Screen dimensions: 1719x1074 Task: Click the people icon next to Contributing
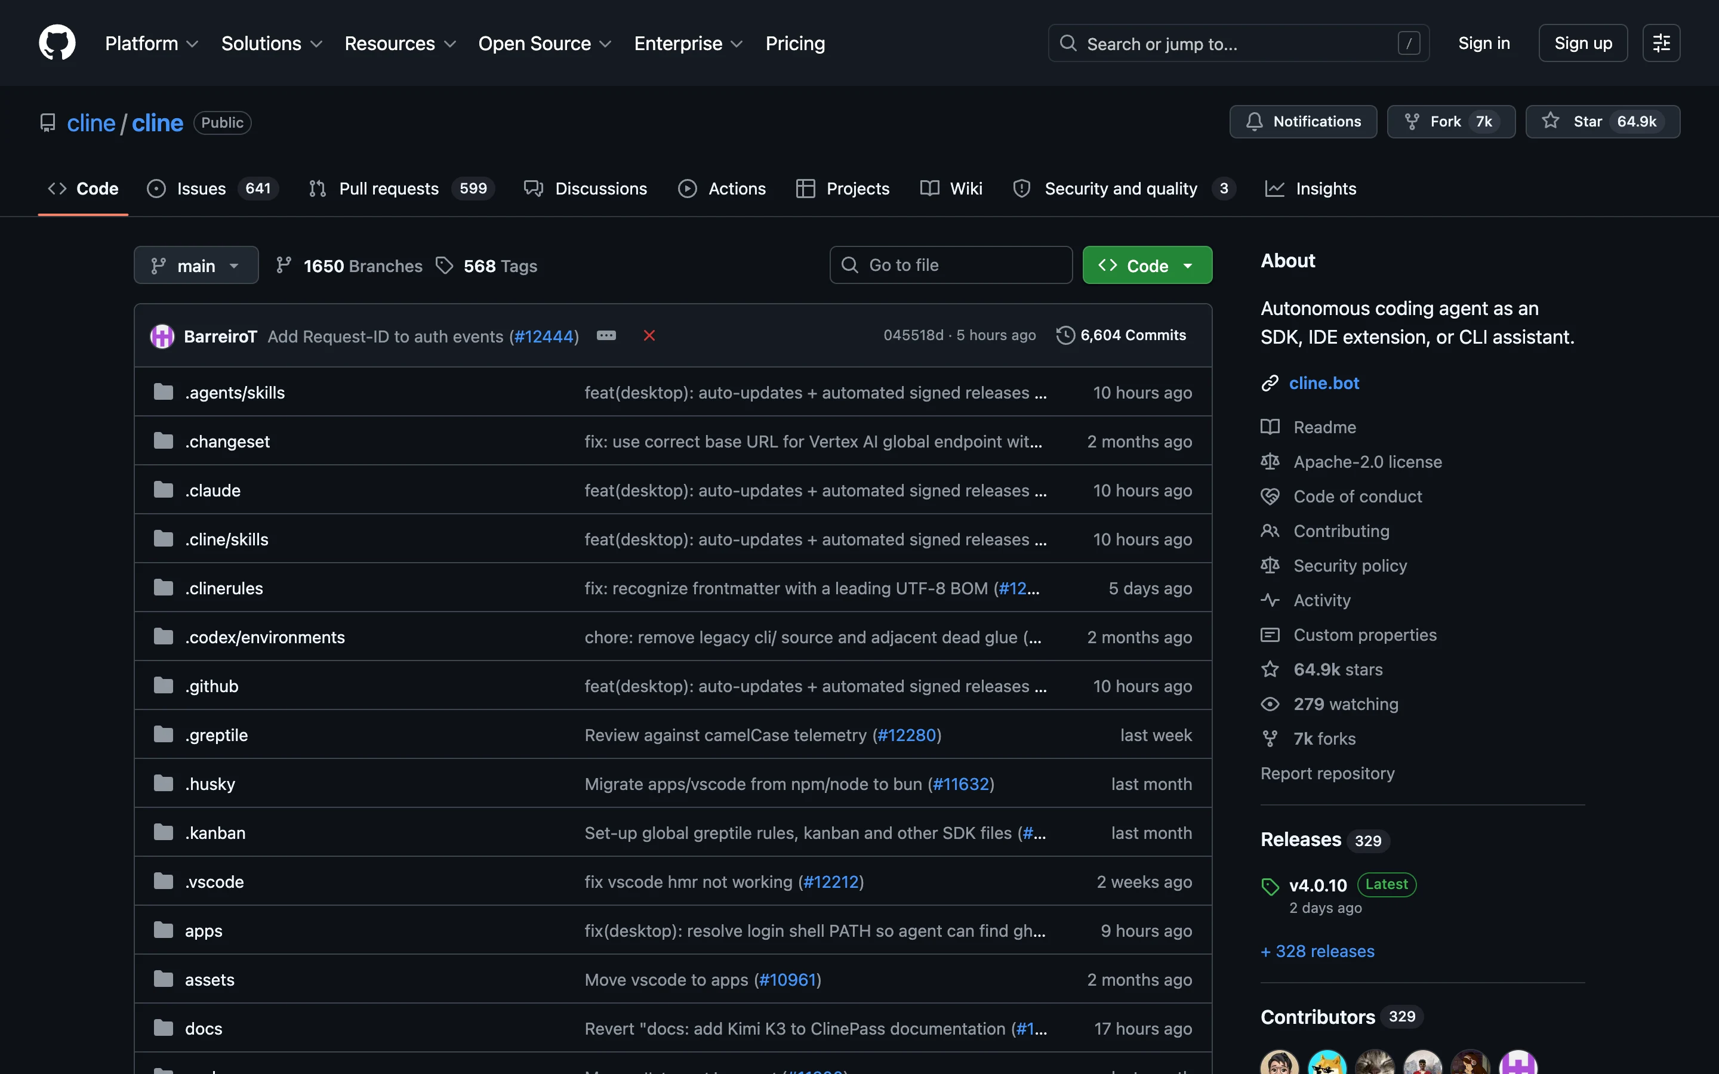(x=1270, y=530)
